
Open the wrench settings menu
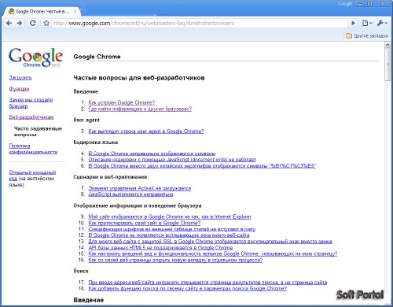[382, 23]
